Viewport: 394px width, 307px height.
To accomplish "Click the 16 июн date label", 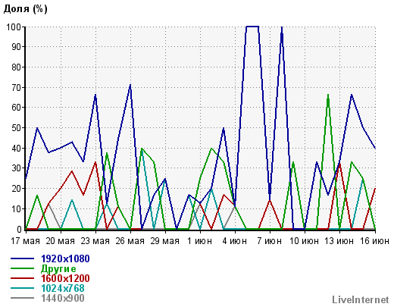I will click(x=375, y=241).
